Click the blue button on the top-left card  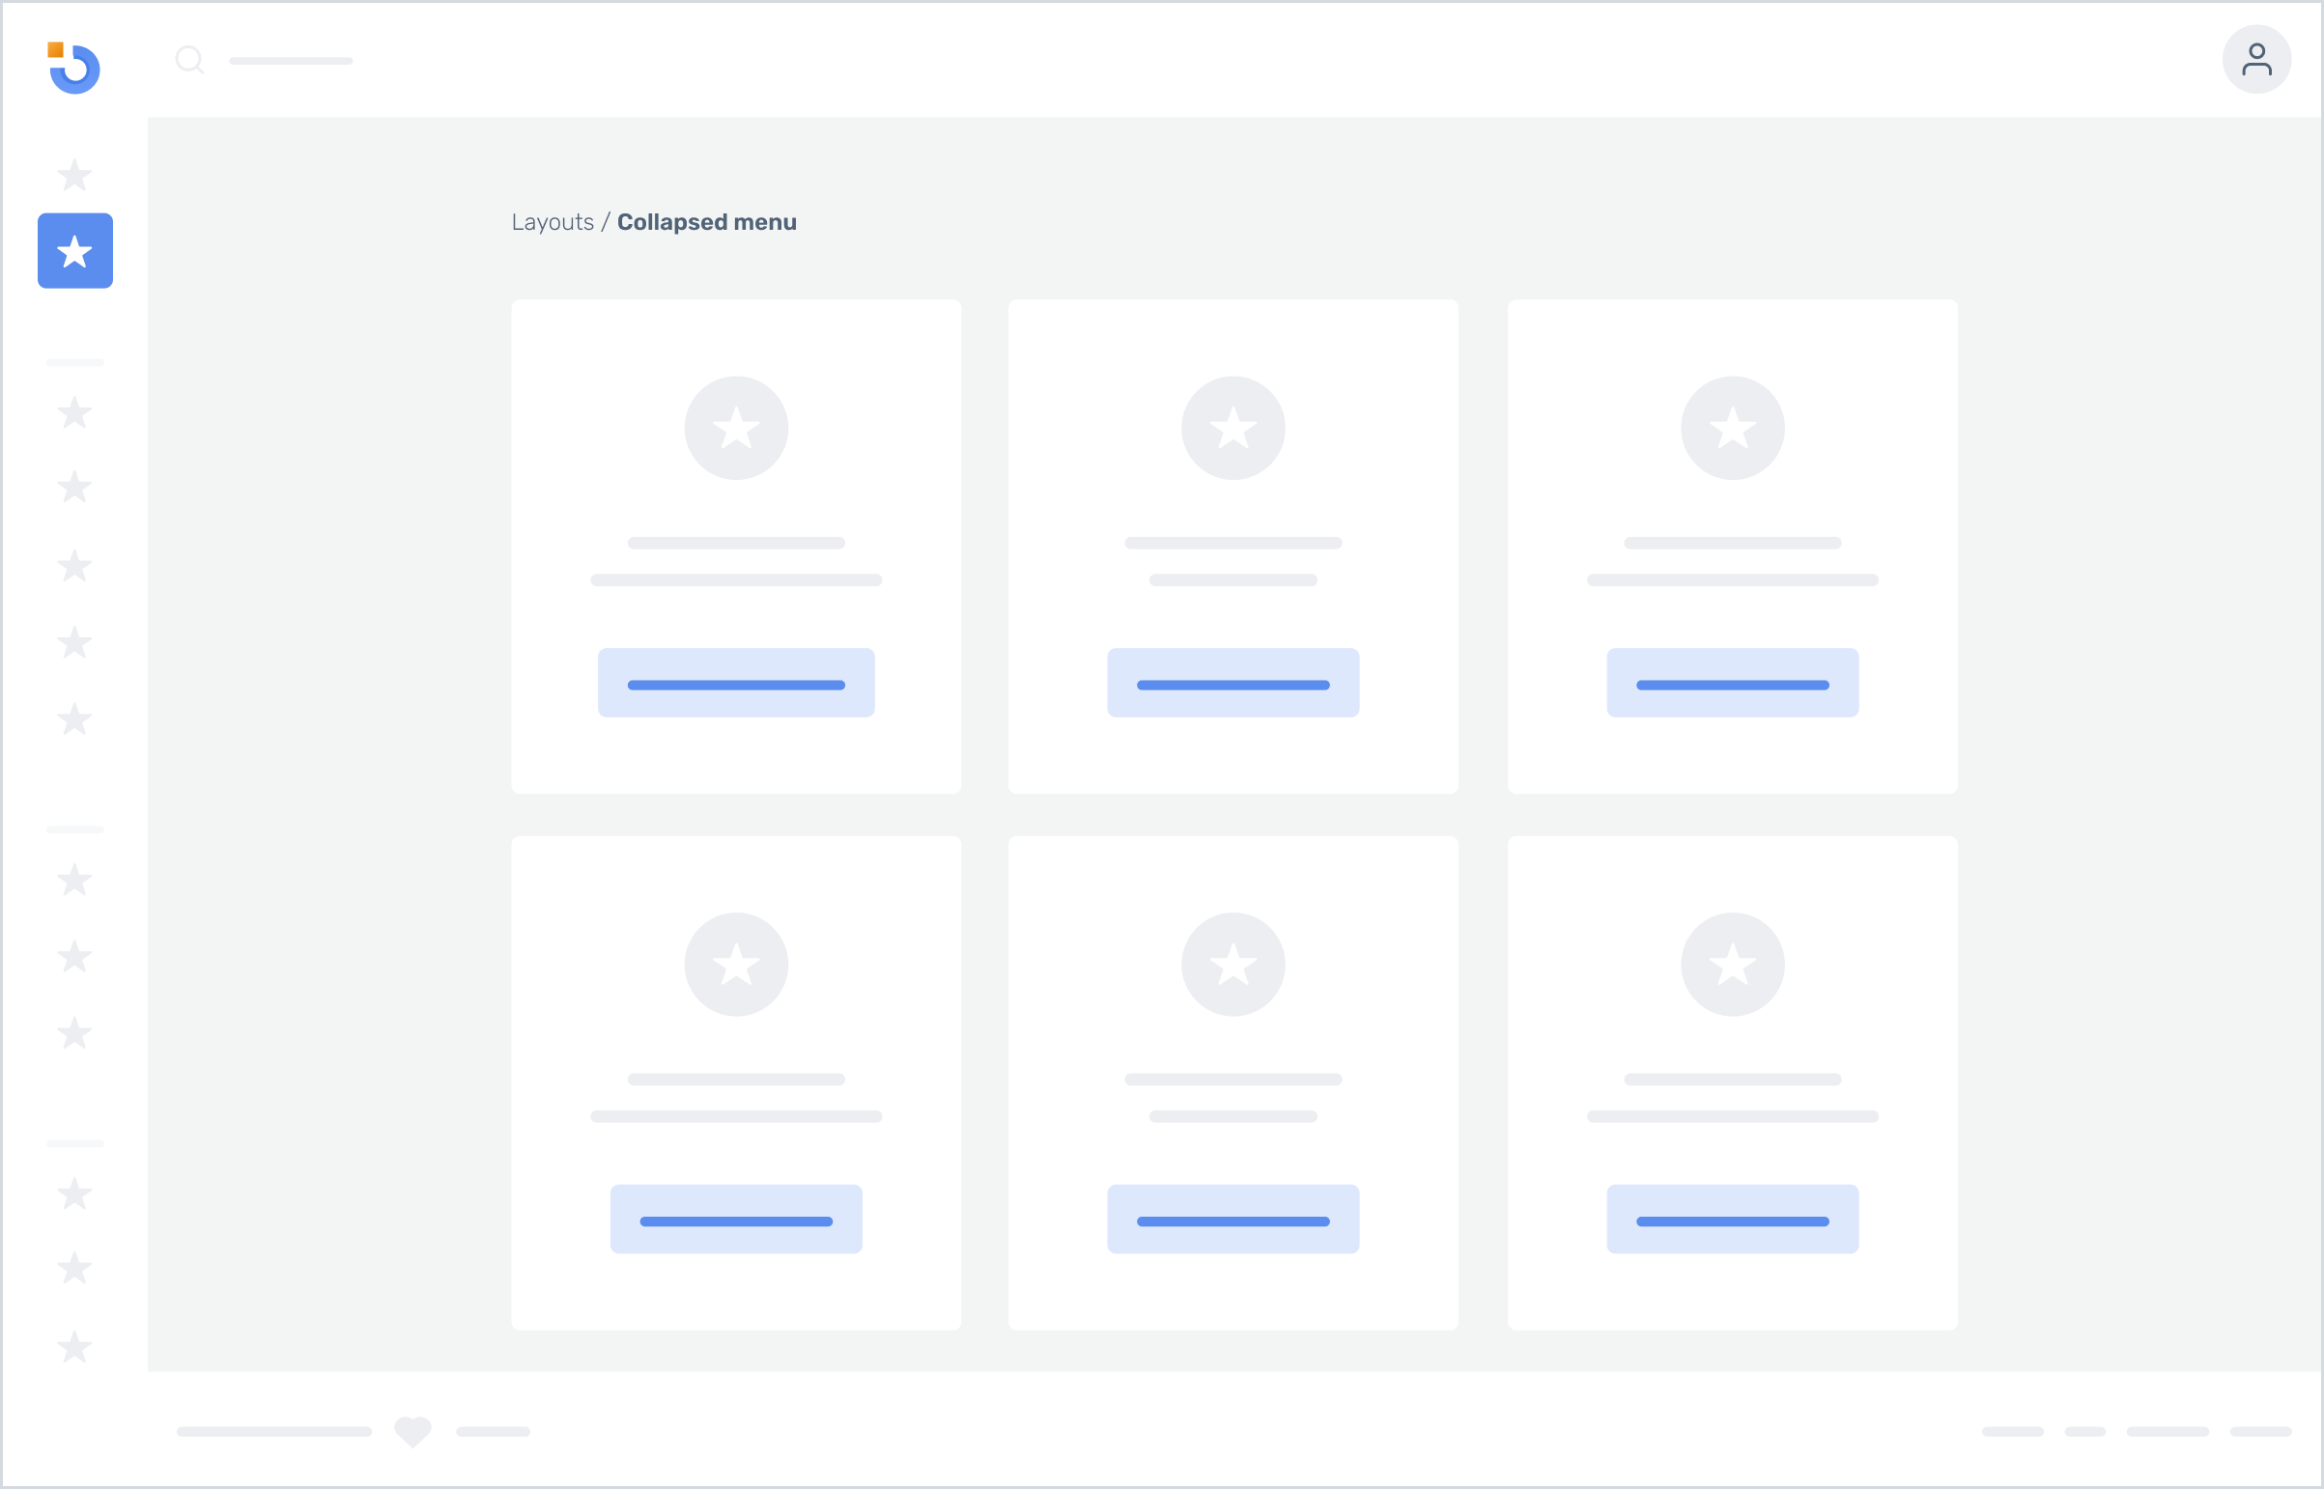tap(736, 683)
